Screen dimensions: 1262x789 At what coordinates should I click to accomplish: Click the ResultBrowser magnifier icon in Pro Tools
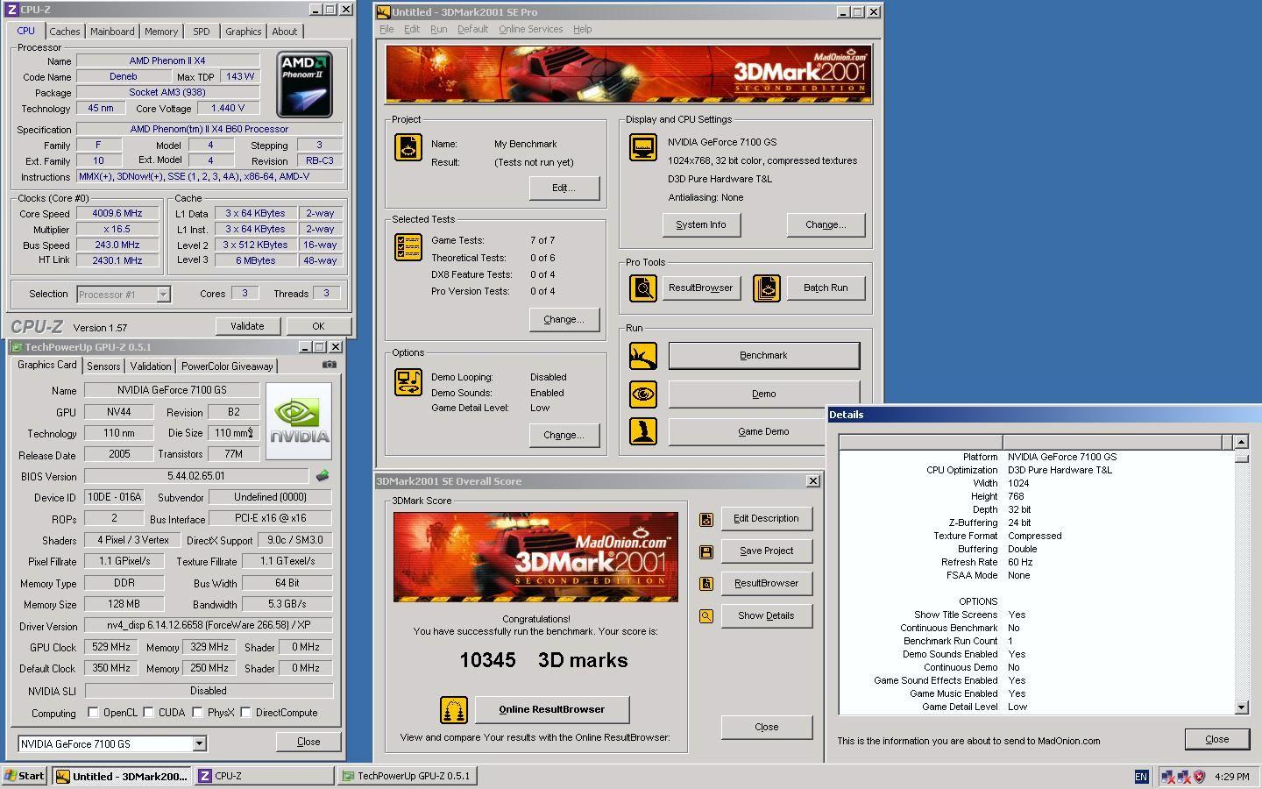[x=643, y=288]
